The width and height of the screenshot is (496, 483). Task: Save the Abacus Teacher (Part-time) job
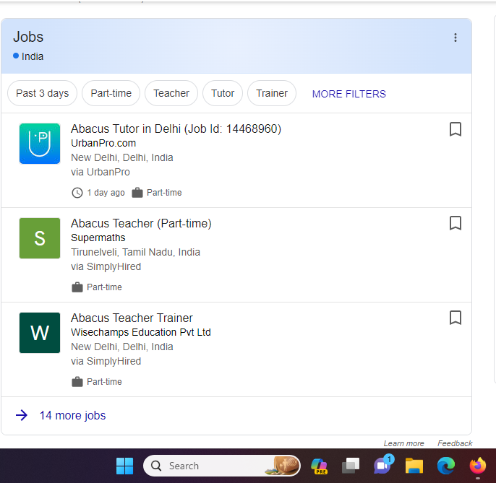(456, 223)
